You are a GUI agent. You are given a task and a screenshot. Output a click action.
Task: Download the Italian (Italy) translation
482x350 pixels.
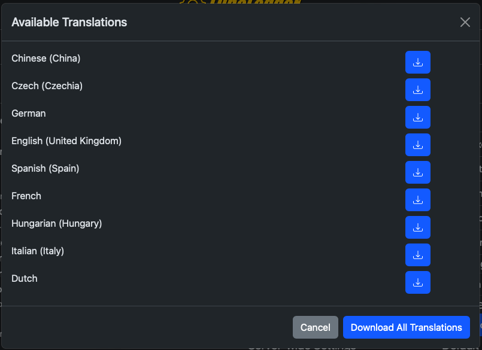[418, 255]
